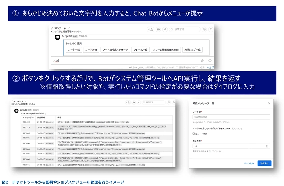Focus the 検索する search box in top chat
Image resolution: width=284 pixels, height=186 pixels.
tap(185, 29)
